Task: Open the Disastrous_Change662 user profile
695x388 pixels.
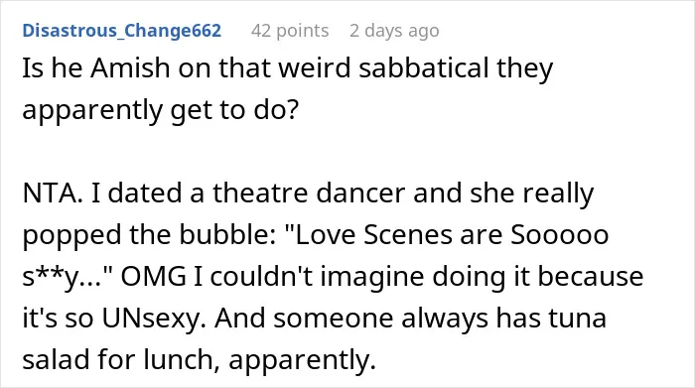Action: click(x=121, y=31)
